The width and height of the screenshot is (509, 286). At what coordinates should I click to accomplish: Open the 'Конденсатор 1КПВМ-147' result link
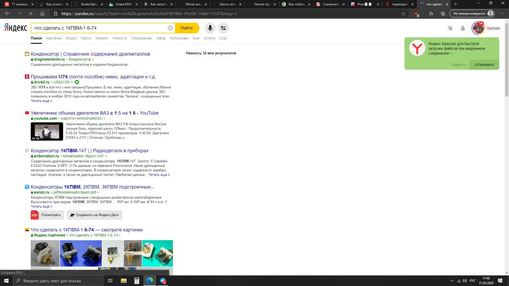pyautogui.click(x=89, y=151)
